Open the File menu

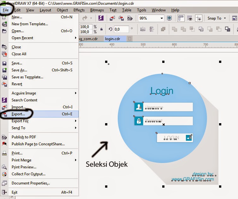[6, 10]
